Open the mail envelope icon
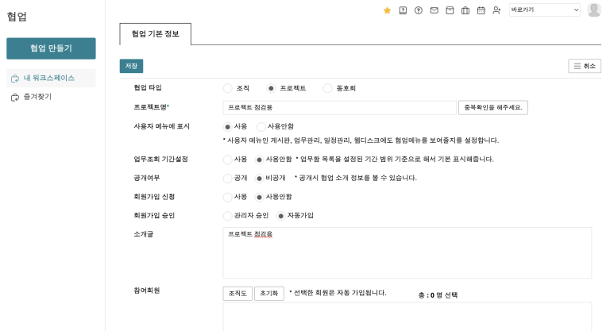 (434, 10)
